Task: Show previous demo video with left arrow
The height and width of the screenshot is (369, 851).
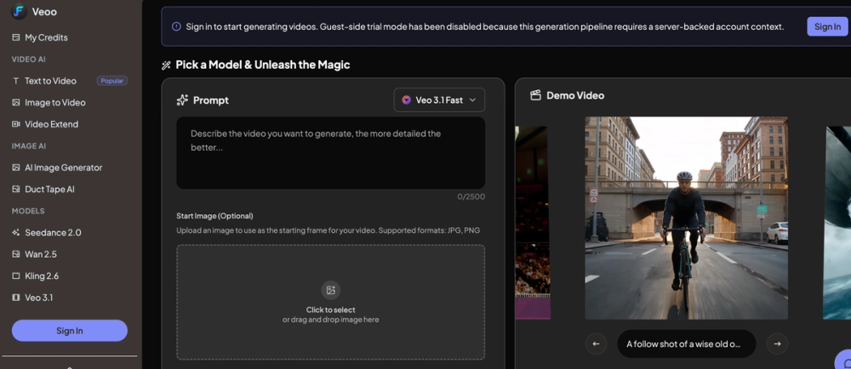Action: (x=596, y=343)
